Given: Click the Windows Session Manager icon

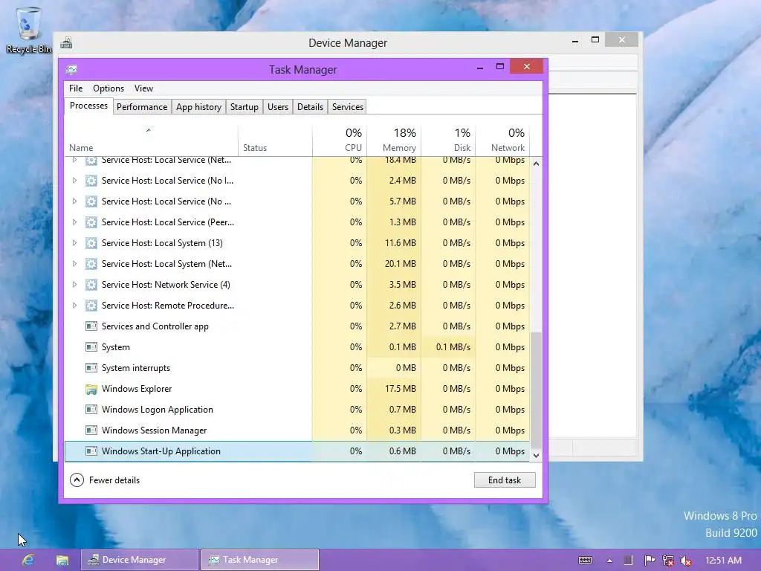Looking at the screenshot, I should [x=91, y=430].
